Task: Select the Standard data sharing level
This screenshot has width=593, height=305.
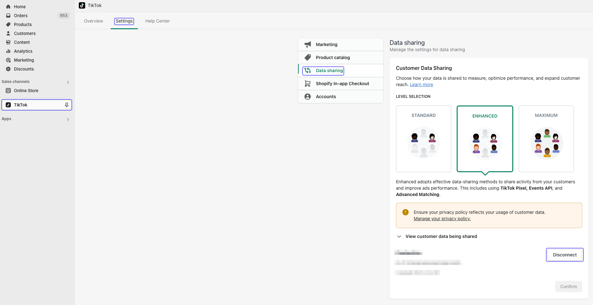Action: point(424,139)
